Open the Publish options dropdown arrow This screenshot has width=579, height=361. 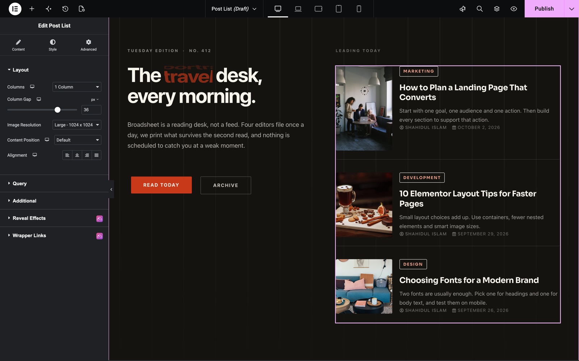(x=571, y=9)
